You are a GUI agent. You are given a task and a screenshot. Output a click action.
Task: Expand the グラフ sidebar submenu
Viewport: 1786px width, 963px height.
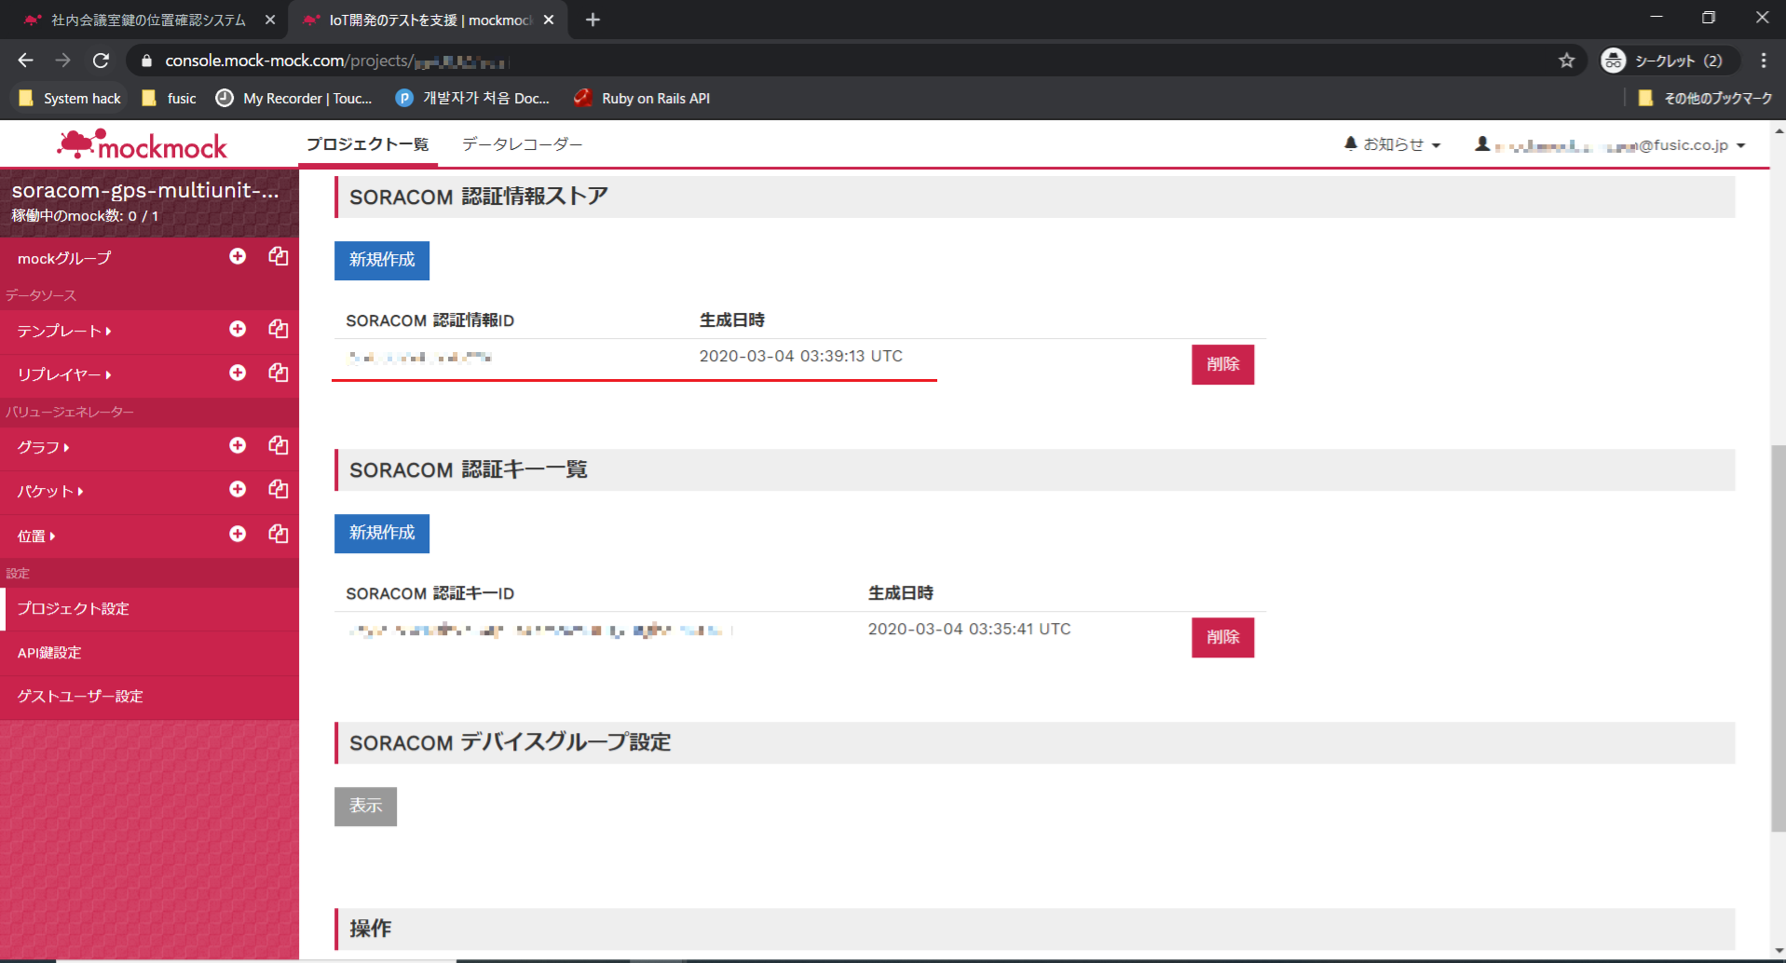(43, 447)
